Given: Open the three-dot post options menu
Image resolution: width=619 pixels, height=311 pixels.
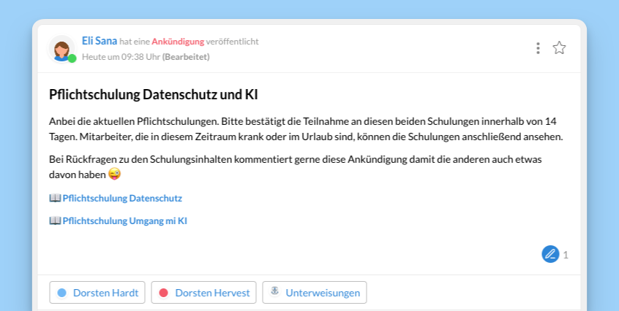Looking at the screenshot, I should point(538,48).
